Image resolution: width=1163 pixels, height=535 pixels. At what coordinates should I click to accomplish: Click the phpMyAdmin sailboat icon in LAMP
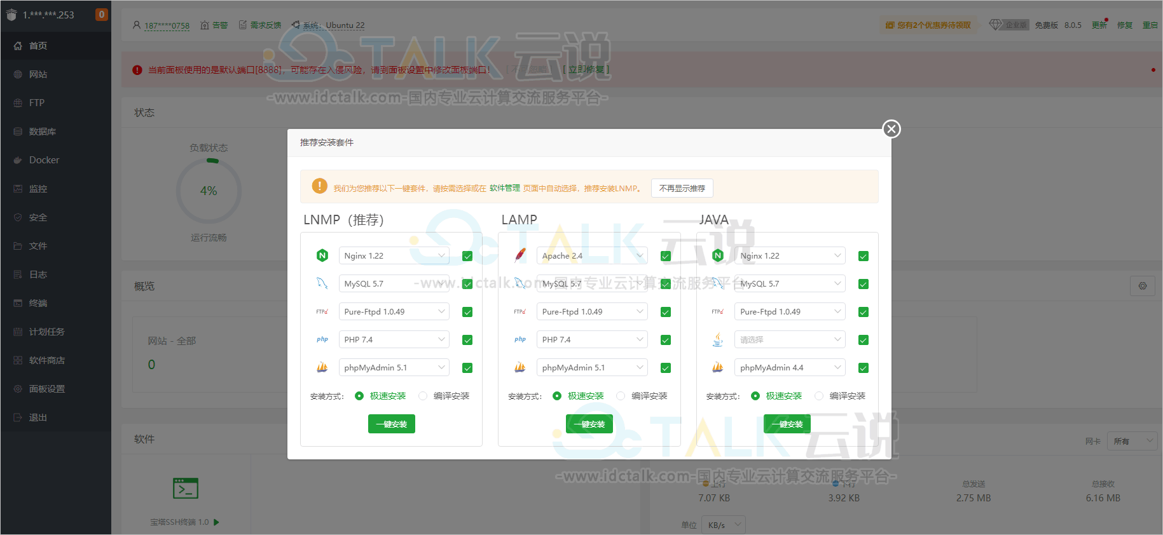[x=520, y=367]
